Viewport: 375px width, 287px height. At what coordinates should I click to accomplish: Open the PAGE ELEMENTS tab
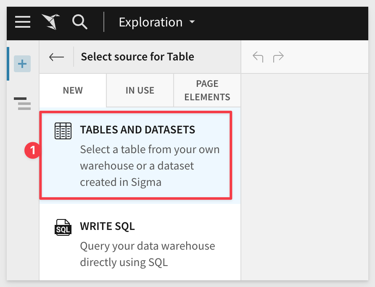(x=207, y=90)
